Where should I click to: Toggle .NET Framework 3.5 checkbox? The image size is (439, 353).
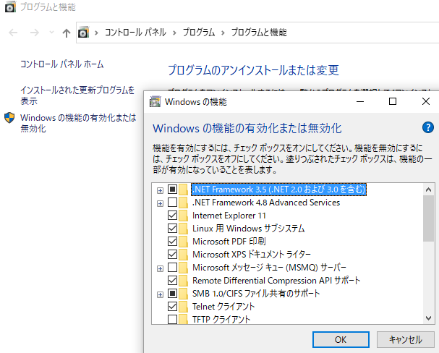[x=172, y=190]
